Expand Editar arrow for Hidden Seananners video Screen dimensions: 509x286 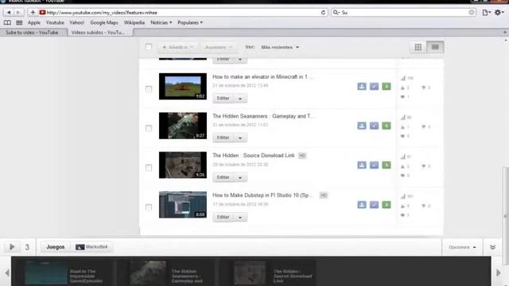[240, 137]
